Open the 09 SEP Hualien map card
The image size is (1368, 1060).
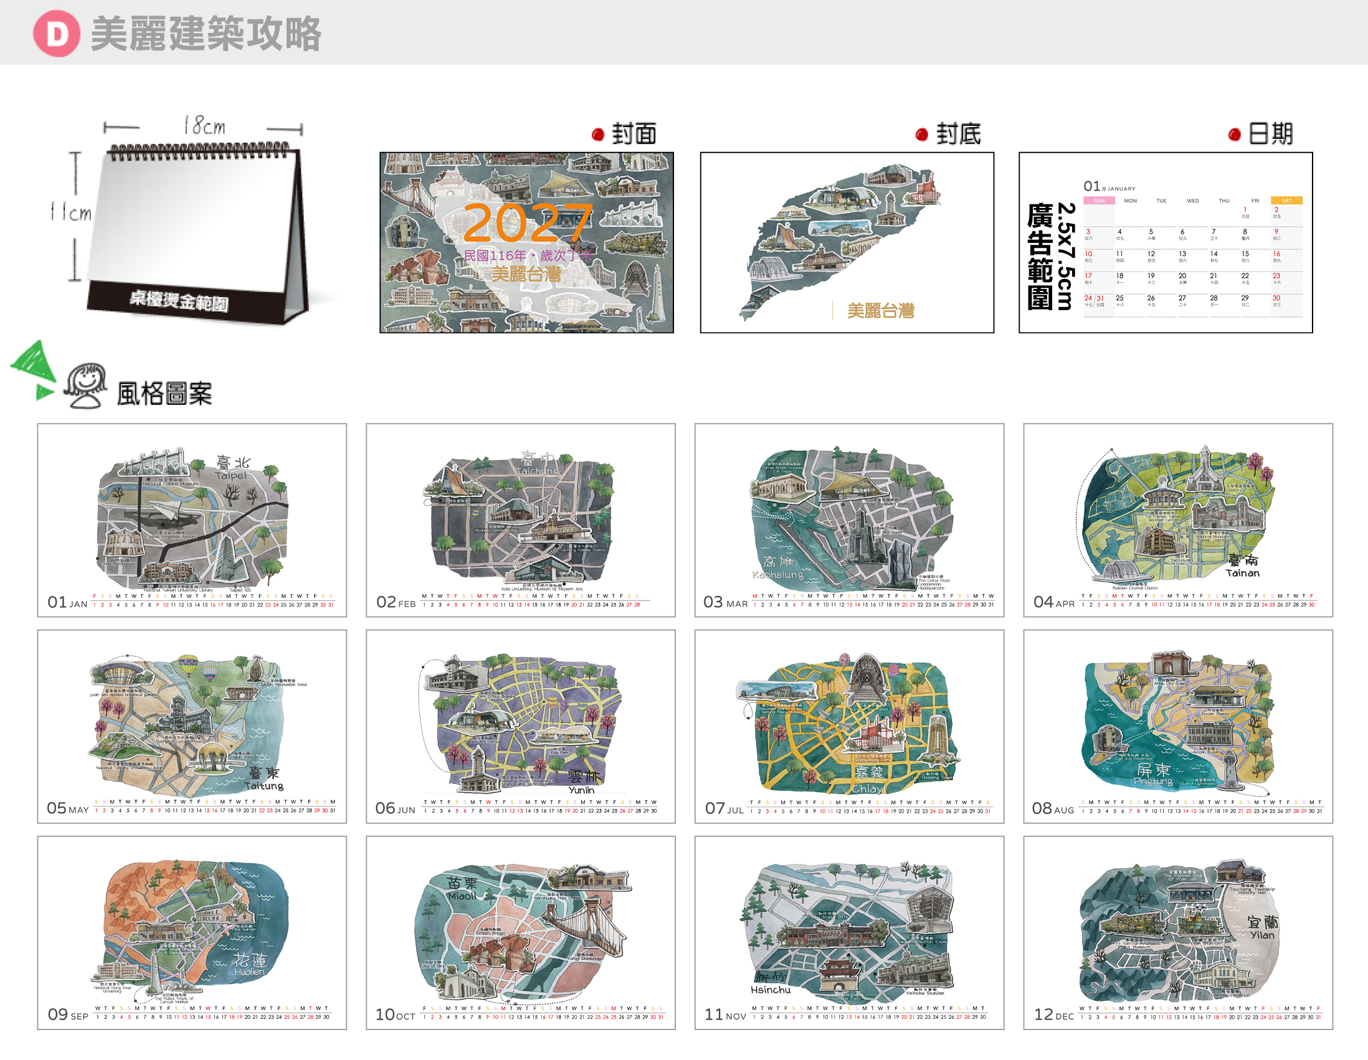click(x=192, y=933)
